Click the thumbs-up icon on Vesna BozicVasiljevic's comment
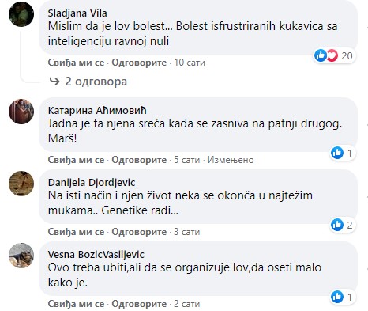 tap(337, 297)
